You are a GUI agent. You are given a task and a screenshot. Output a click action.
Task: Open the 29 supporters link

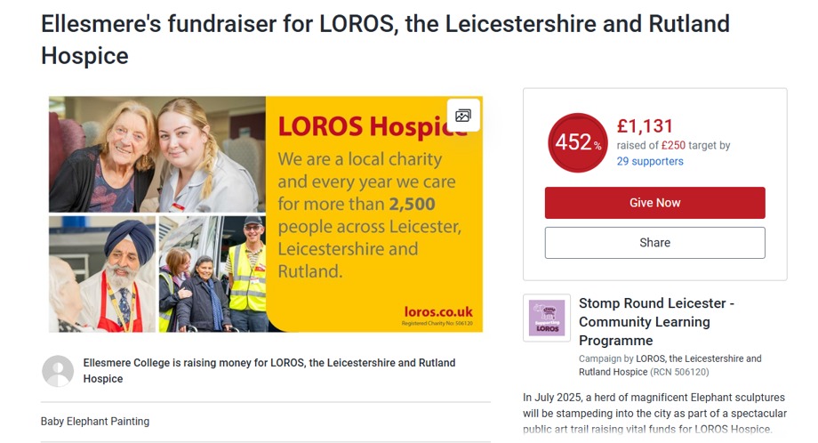pyautogui.click(x=650, y=161)
